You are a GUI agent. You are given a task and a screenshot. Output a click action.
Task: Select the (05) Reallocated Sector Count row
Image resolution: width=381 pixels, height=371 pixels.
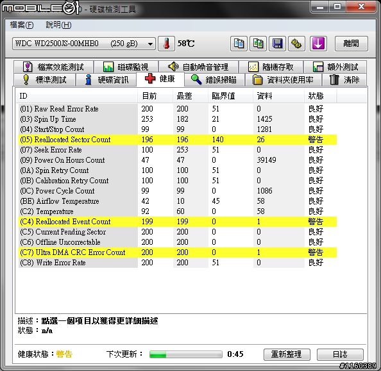coord(178,140)
